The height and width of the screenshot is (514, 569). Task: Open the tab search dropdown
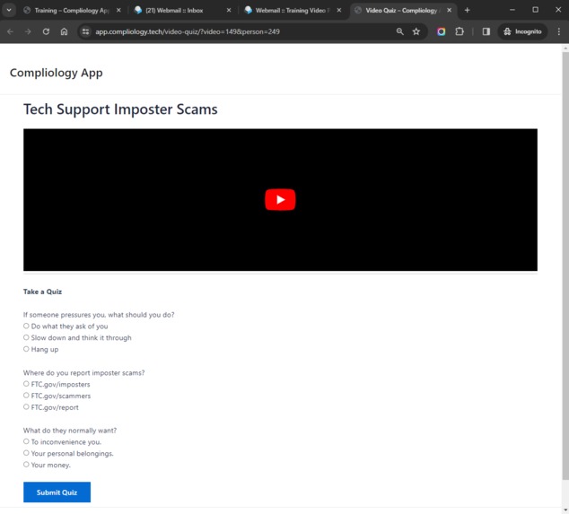(x=9, y=10)
